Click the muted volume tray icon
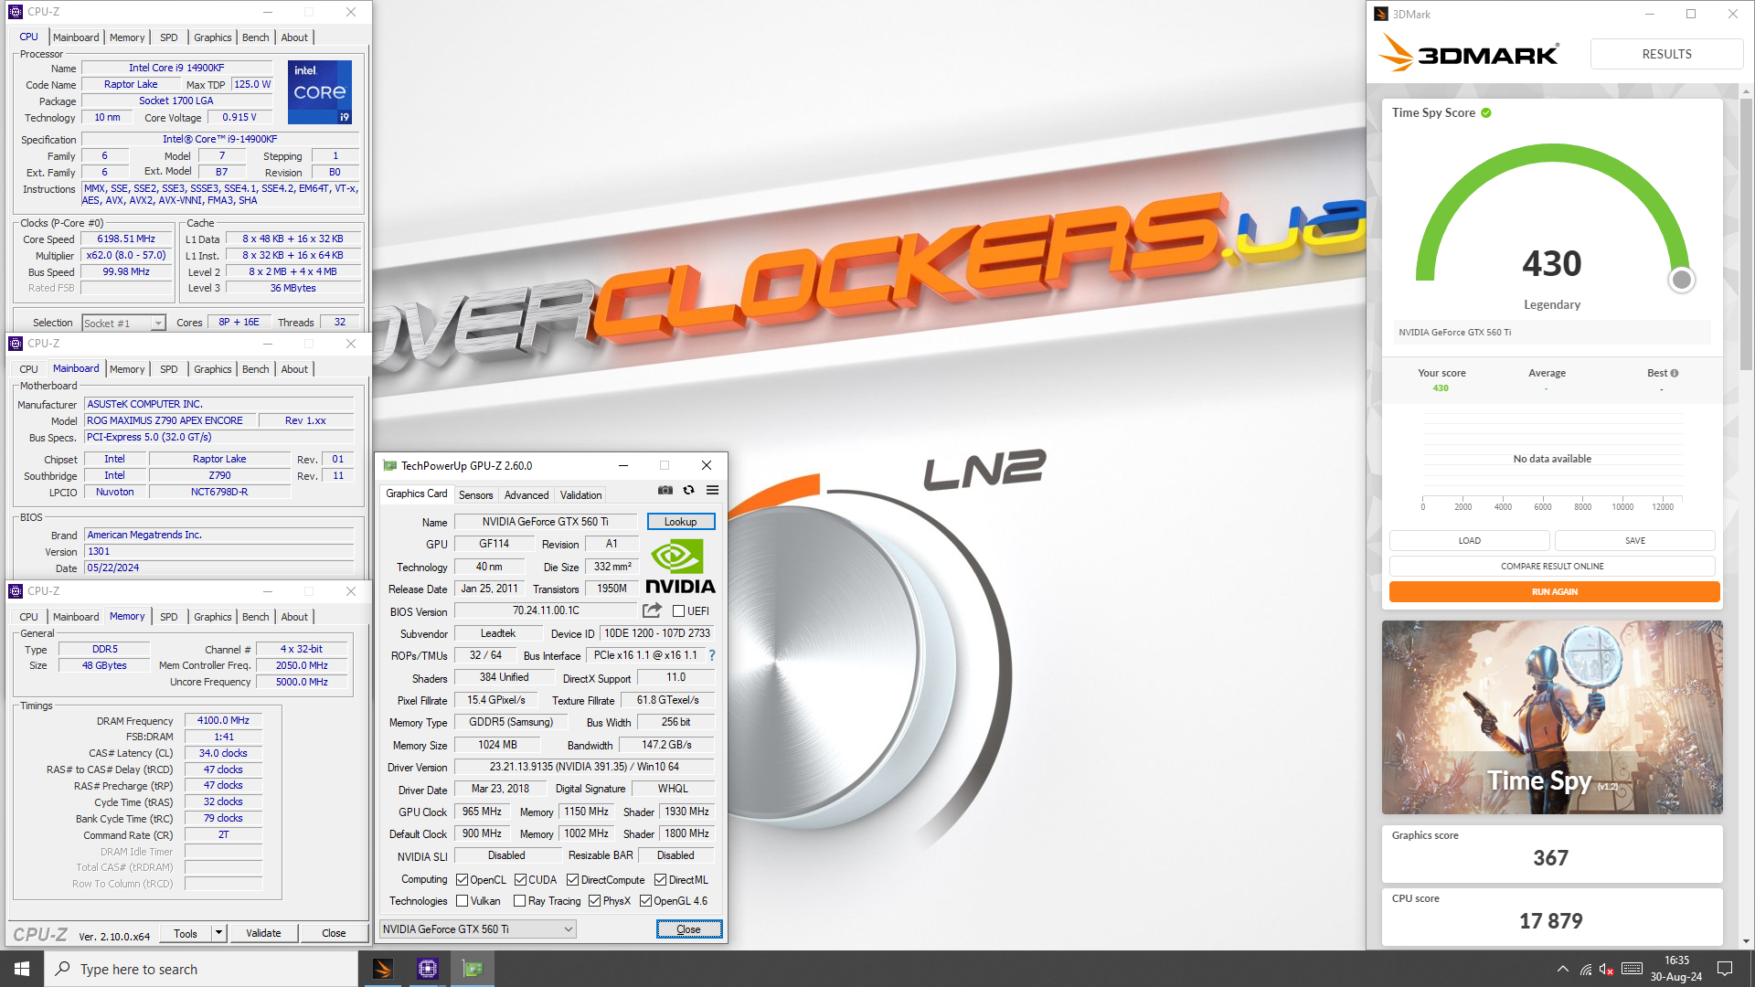Screen dimensions: 1755x987 click(1607, 970)
